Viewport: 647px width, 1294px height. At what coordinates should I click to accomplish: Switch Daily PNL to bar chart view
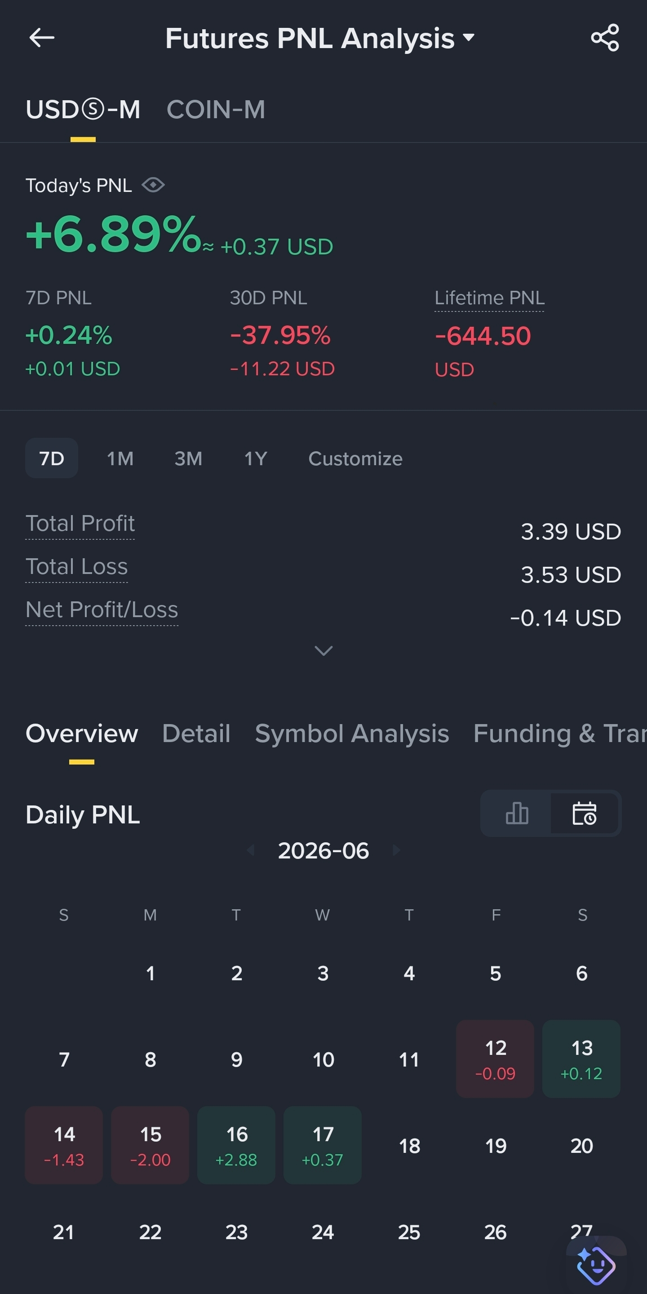coord(517,813)
